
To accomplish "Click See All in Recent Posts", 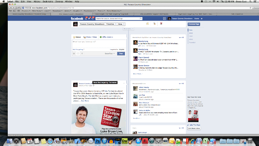I will coord(181,37).
